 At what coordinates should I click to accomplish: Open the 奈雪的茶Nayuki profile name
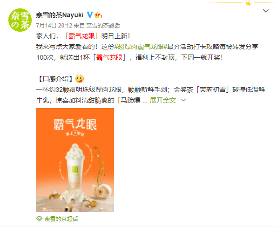tap(60, 15)
